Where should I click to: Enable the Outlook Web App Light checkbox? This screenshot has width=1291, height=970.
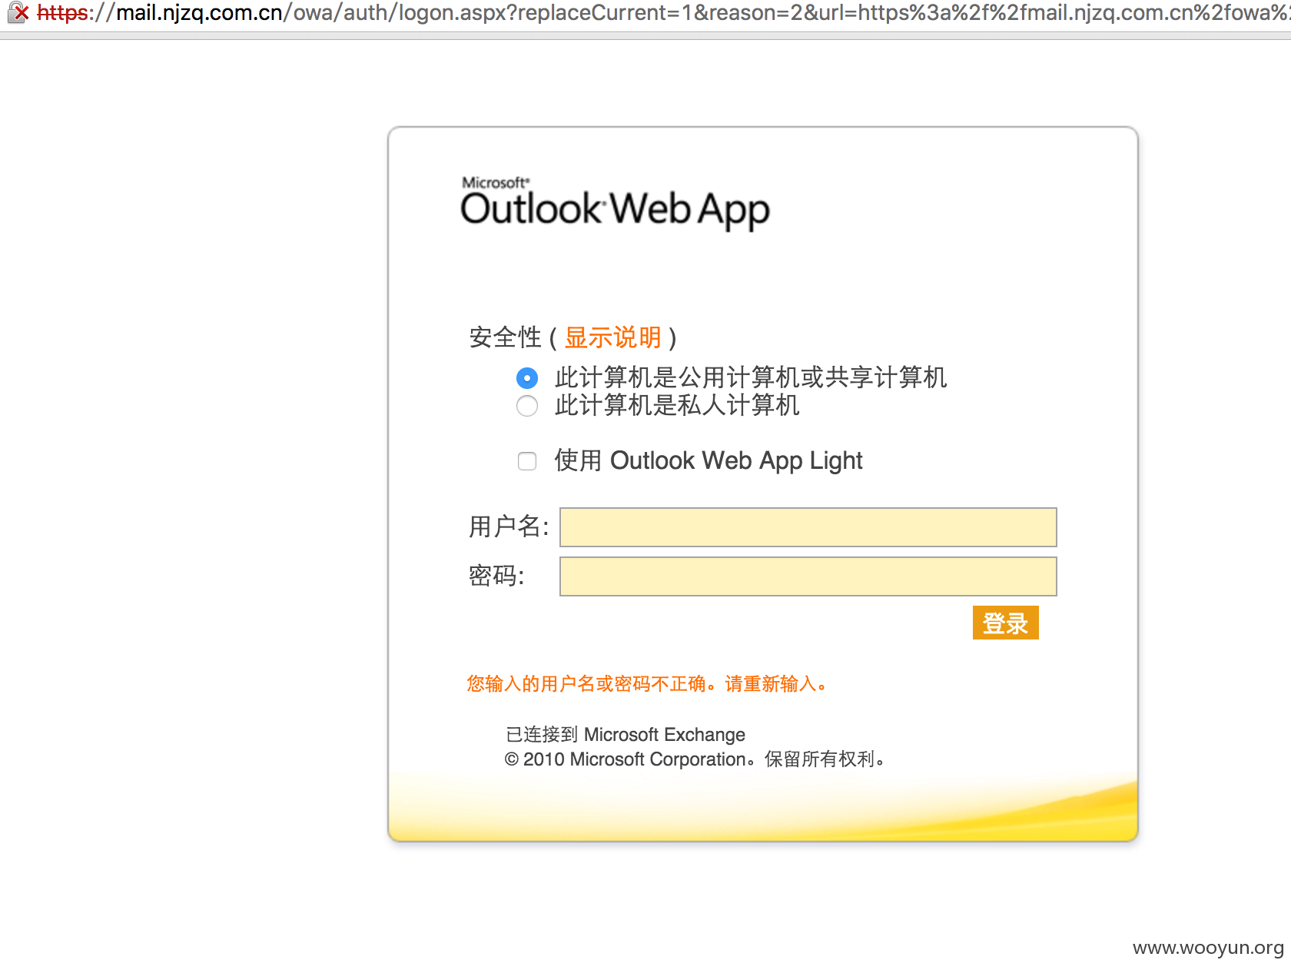click(527, 461)
